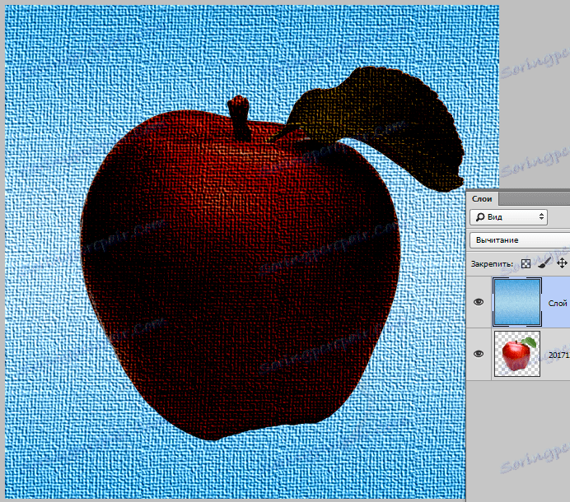Hide the blue texture layer Слой
Screen dimensions: 570x502
click(479, 302)
